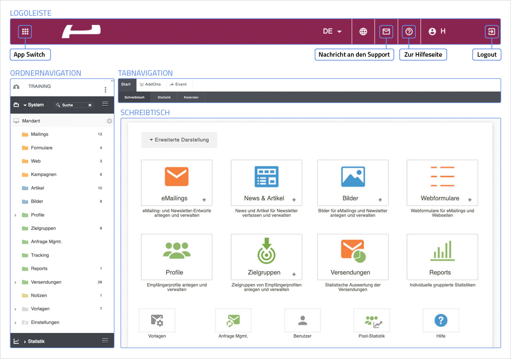Open the Pool-Statistik small tile
This screenshot has width=511, height=359.
click(372, 321)
